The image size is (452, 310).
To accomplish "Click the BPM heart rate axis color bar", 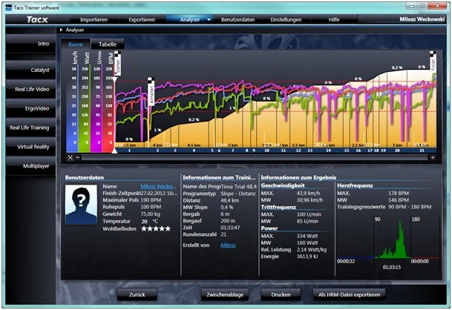I will (108, 108).
